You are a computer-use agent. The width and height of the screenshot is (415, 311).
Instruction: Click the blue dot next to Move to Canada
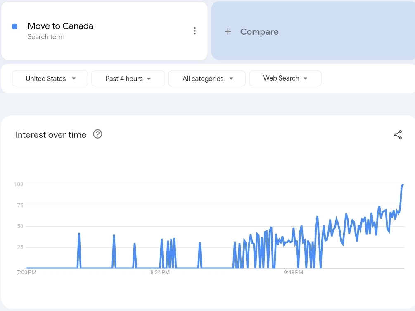(x=14, y=26)
